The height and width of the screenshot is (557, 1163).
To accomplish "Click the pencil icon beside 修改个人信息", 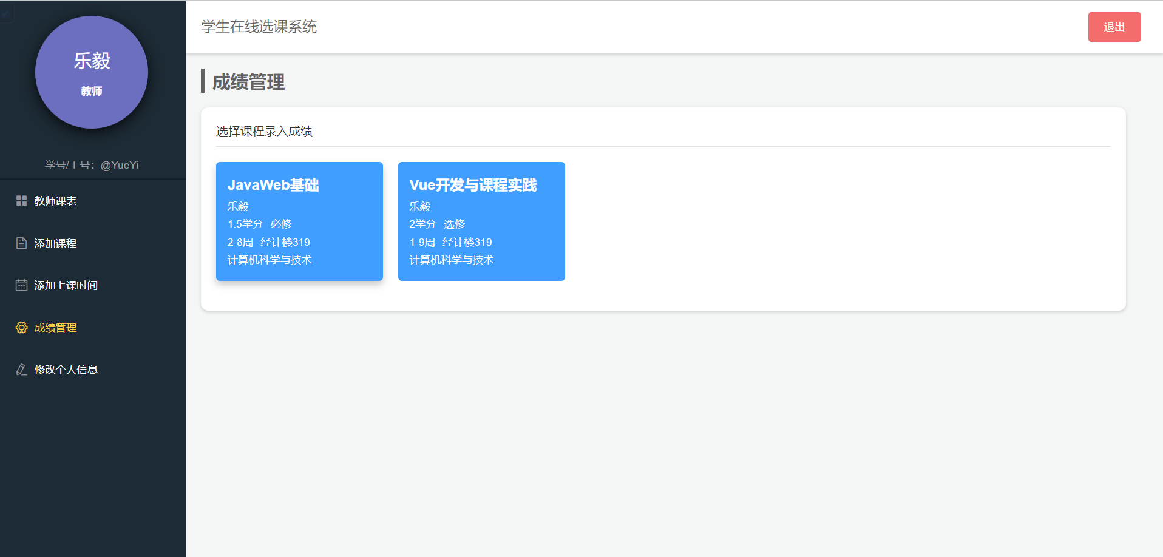I will (21, 370).
